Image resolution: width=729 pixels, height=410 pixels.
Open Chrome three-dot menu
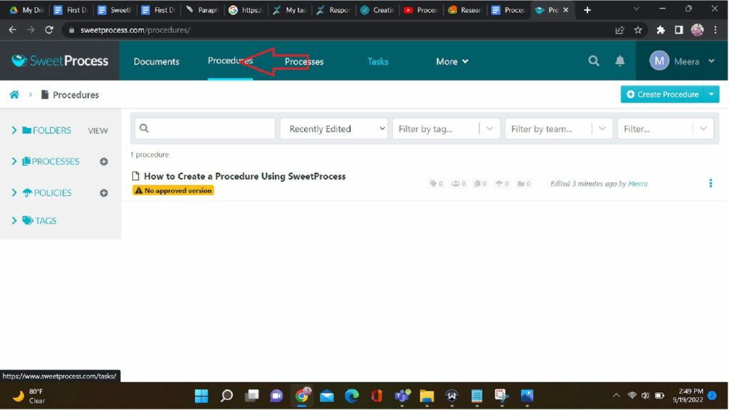[715, 30]
